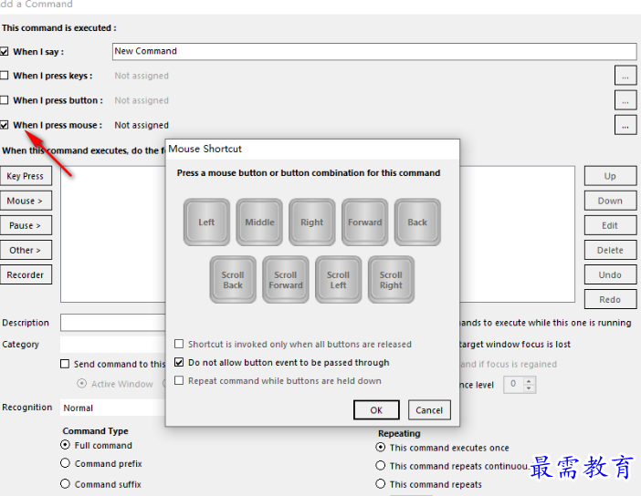
Task: Check 'Send command to this' target option
Action: click(x=65, y=364)
